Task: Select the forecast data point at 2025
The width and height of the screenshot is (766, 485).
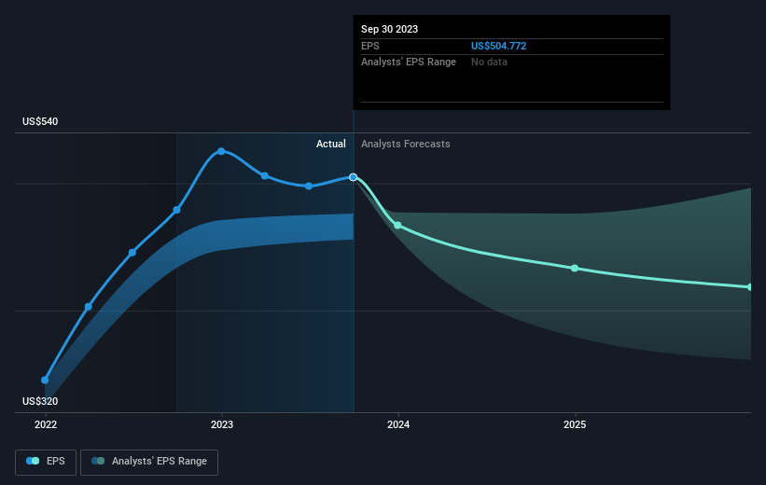Action: (x=575, y=268)
